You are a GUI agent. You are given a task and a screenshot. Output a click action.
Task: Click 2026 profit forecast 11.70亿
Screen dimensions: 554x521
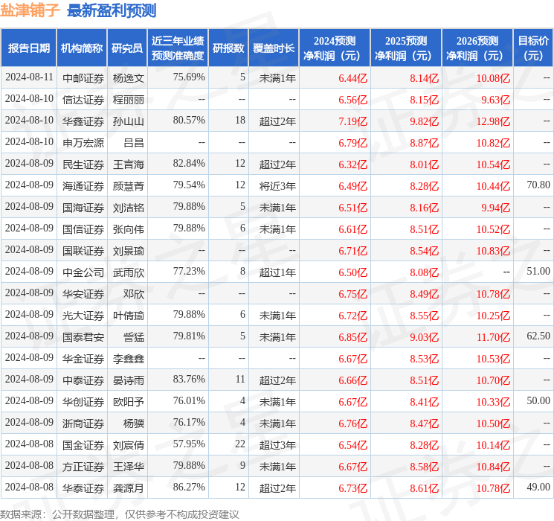pos(493,337)
